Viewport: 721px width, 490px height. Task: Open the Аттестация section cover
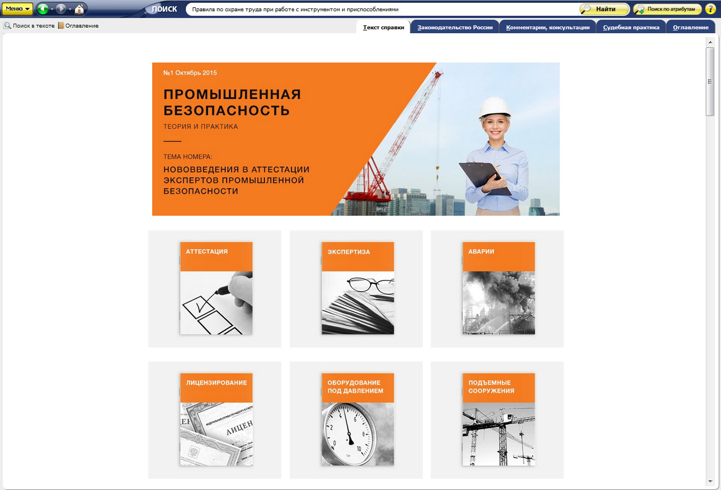click(216, 288)
